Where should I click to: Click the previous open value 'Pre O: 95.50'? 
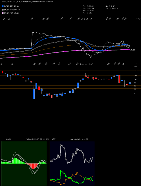click(x=88, y=6)
